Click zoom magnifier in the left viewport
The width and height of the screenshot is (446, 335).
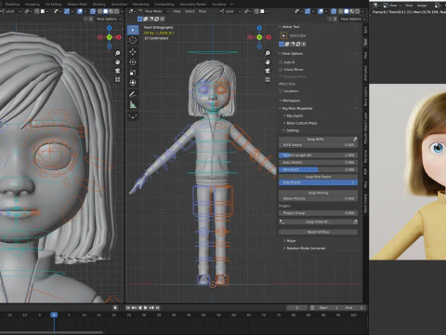tap(117, 53)
